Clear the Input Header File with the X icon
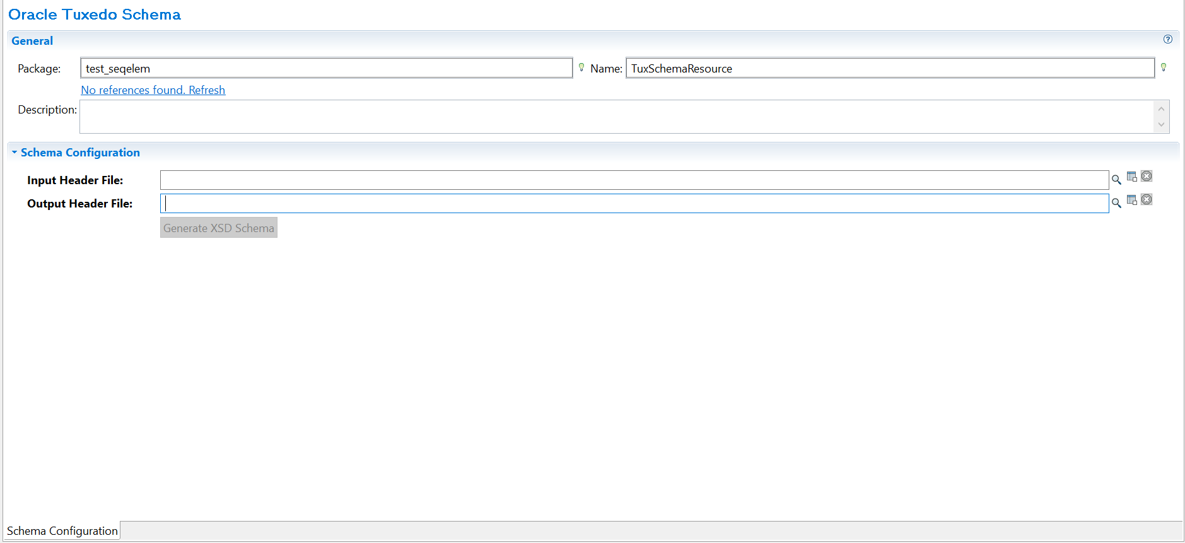 [x=1147, y=177]
